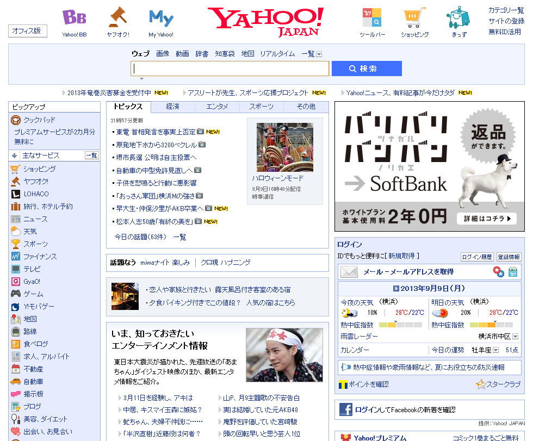Click the Map (地図) icon in sidebar
The image size is (533, 441).
tap(16, 319)
